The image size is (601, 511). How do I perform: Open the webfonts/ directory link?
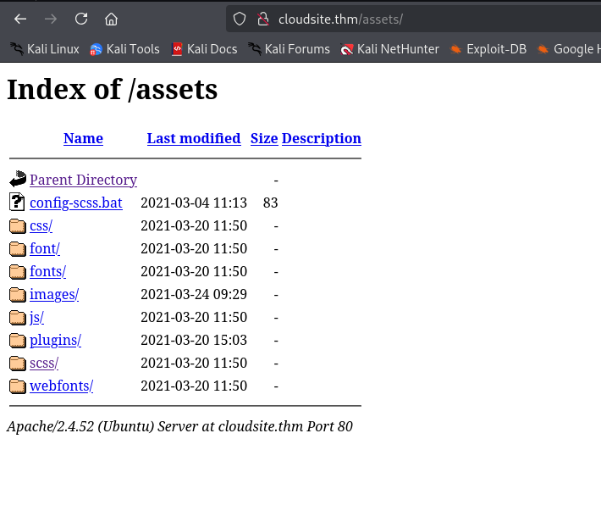61,386
